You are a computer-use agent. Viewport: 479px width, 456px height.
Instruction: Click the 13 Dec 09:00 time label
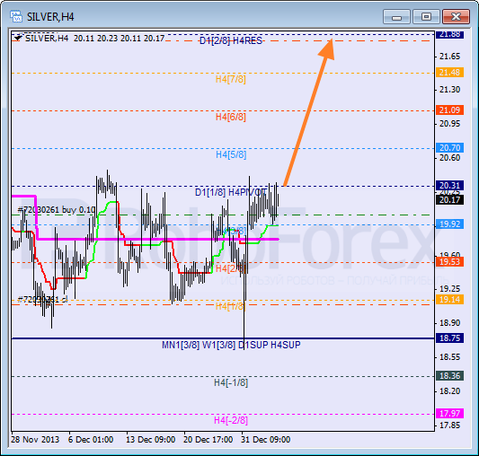(151, 440)
